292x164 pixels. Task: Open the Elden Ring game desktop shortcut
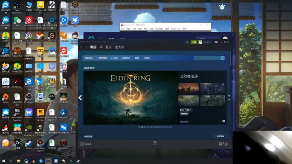[63, 98]
